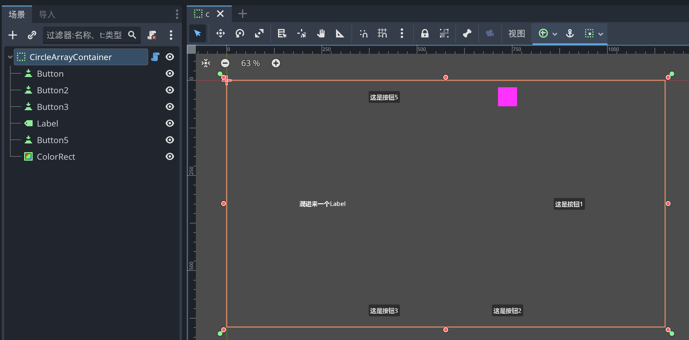
Task: Open skeleton options bone icon
Action: pos(467,33)
